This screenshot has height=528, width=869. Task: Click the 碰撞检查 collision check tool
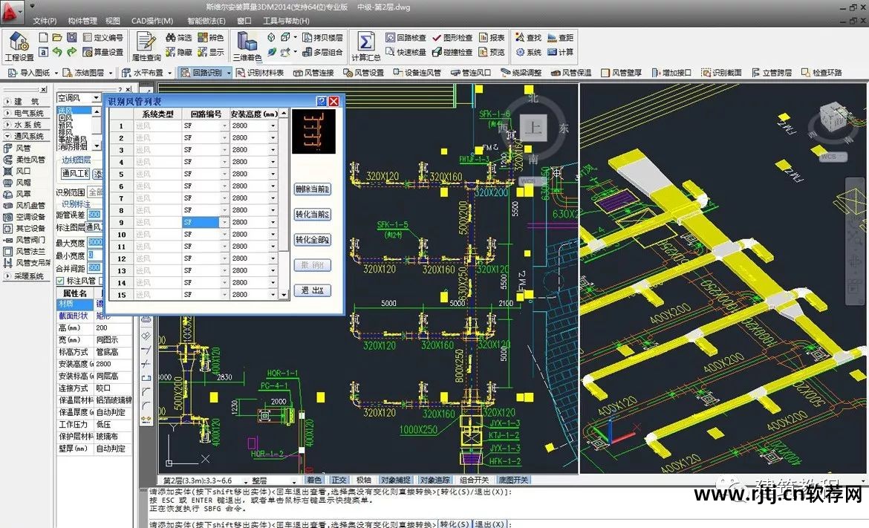pos(452,52)
